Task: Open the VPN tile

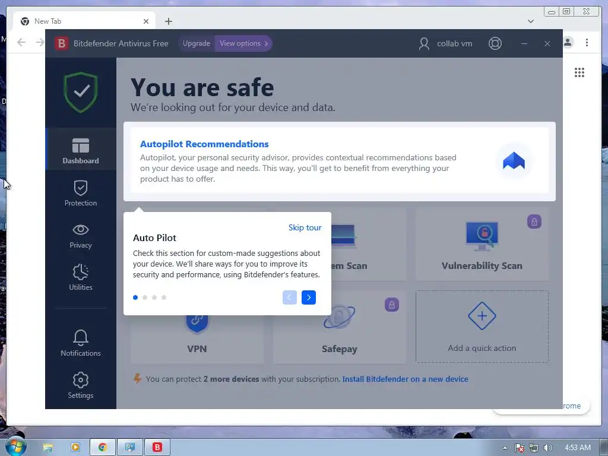Action: (x=197, y=339)
